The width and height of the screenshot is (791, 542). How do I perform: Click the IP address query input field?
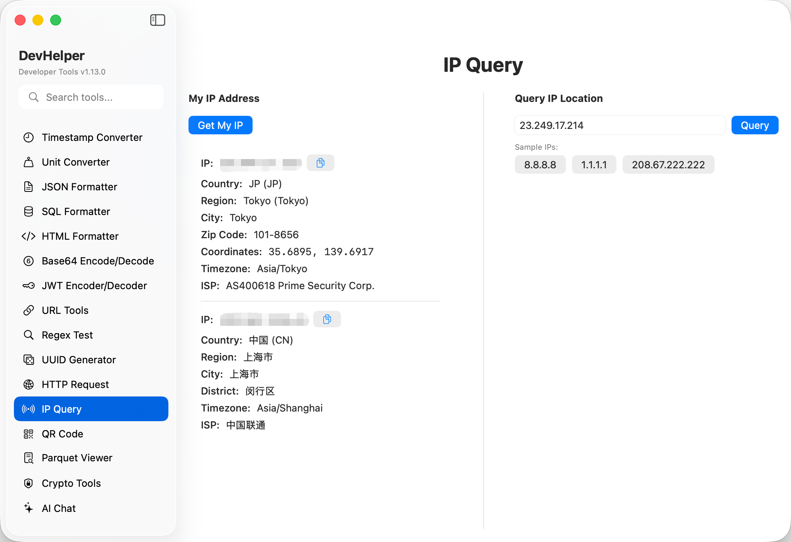click(619, 125)
